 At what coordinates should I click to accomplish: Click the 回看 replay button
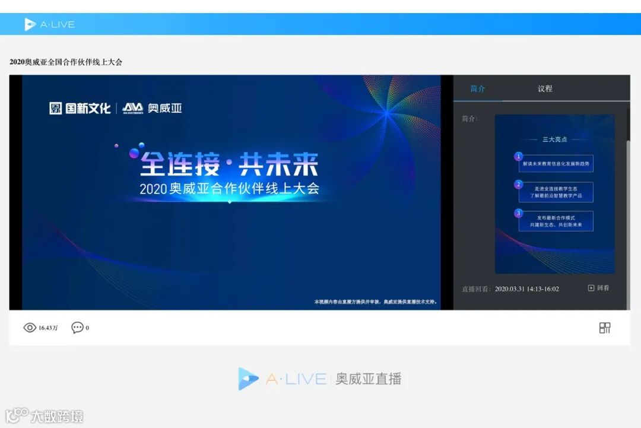pyautogui.click(x=598, y=288)
